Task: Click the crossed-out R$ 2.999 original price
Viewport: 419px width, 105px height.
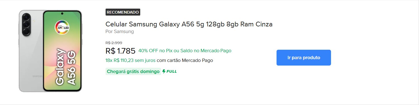Action: pyautogui.click(x=114, y=43)
